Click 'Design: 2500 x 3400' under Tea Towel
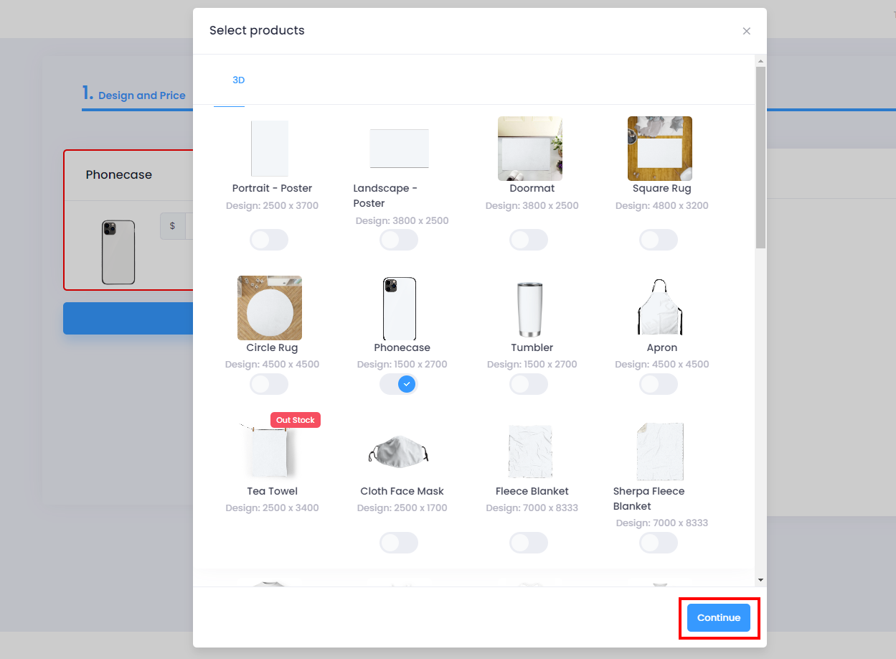 [x=272, y=508]
